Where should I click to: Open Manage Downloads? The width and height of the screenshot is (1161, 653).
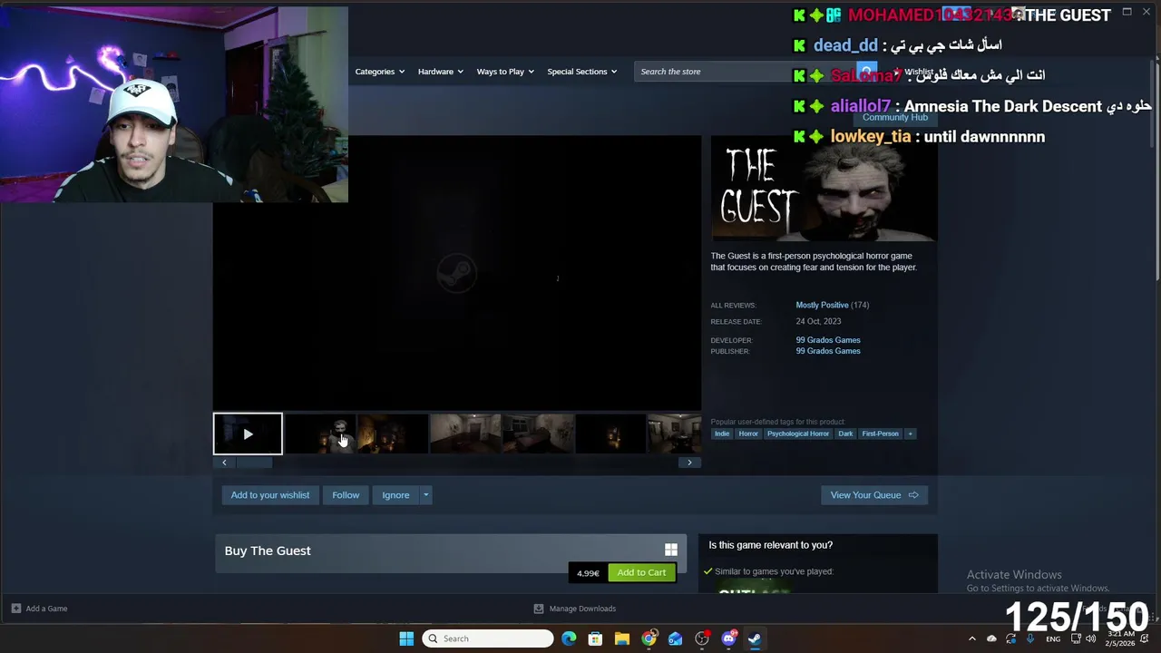(x=575, y=609)
